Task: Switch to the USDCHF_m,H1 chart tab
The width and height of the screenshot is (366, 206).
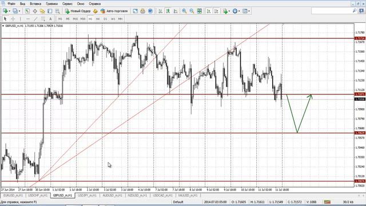Action: tap(38, 195)
